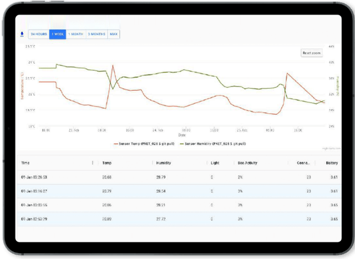This screenshot has height=259, width=355.
Task: Sort by the Light column header
Action: pos(215,163)
